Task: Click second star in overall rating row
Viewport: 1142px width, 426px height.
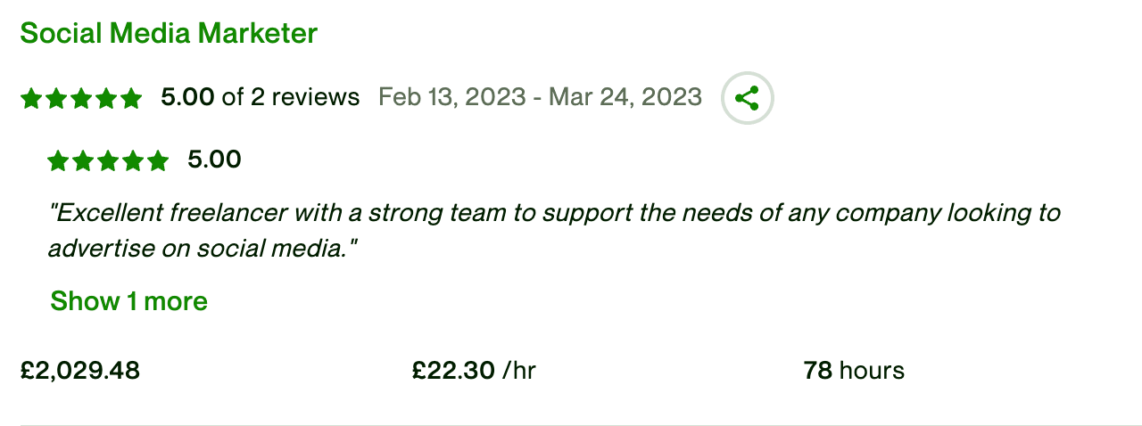Action: click(56, 98)
